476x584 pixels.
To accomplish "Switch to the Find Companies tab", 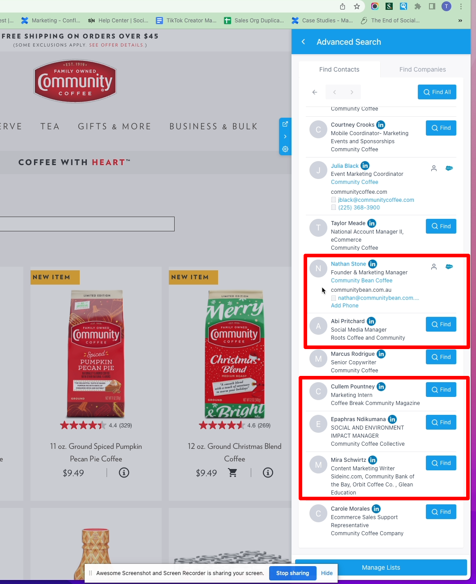I will [x=423, y=69].
